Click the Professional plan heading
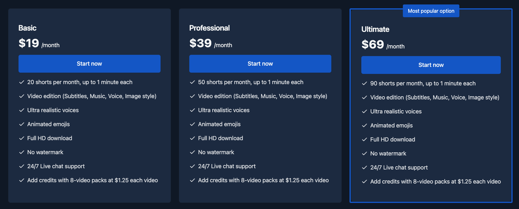Viewport: 519px width, 209px height. tap(210, 28)
